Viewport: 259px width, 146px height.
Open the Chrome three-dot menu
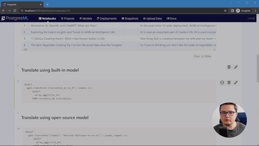click(255, 11)
